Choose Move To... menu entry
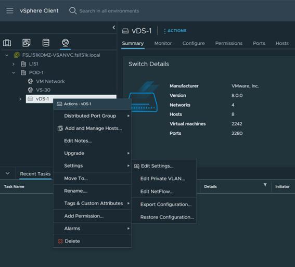This screenshot has width=295, height=267. [92, 178]
